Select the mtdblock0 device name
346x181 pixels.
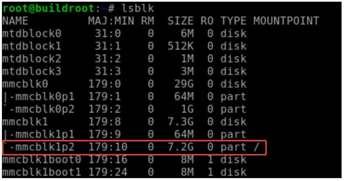(x=31, y=33)
